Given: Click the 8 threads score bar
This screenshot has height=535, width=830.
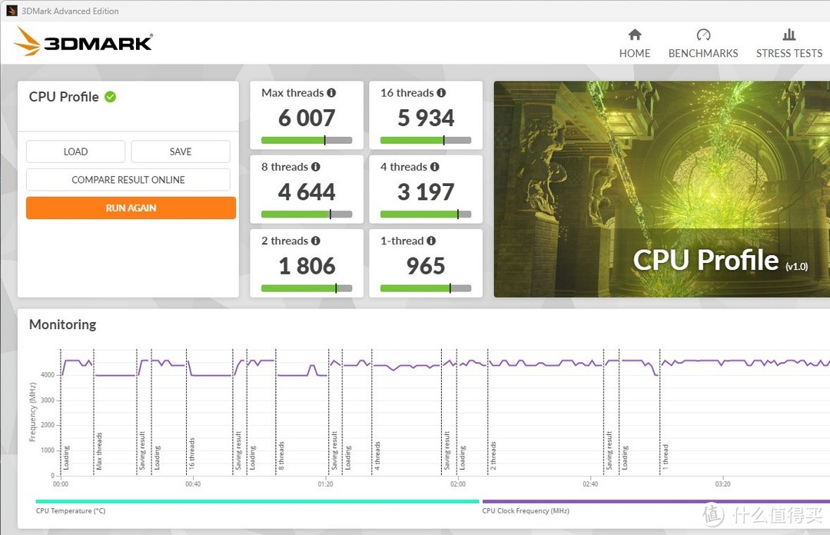Looking at the screenshot, I should coord(307,214).
